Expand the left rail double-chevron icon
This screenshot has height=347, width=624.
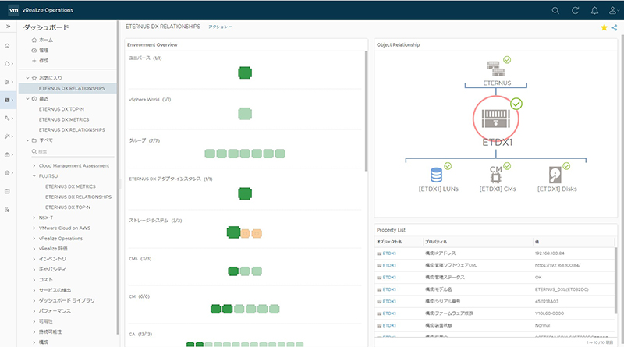8,27
